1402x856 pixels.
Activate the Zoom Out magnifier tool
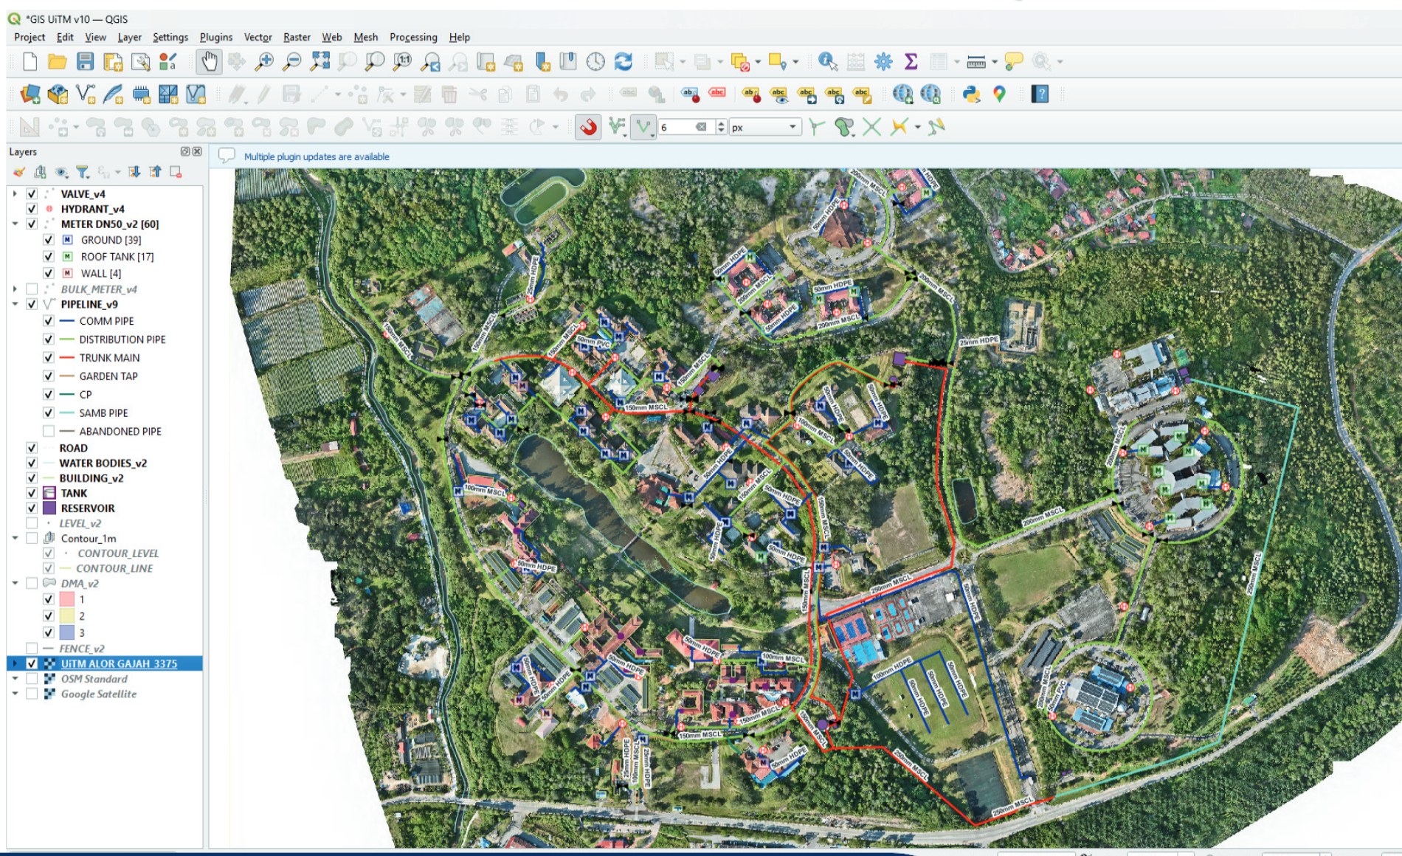[x=292, y=62]
